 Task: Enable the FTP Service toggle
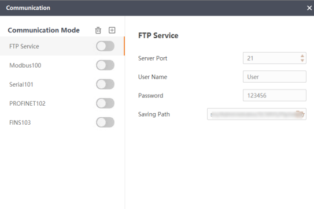pos(105,46)
